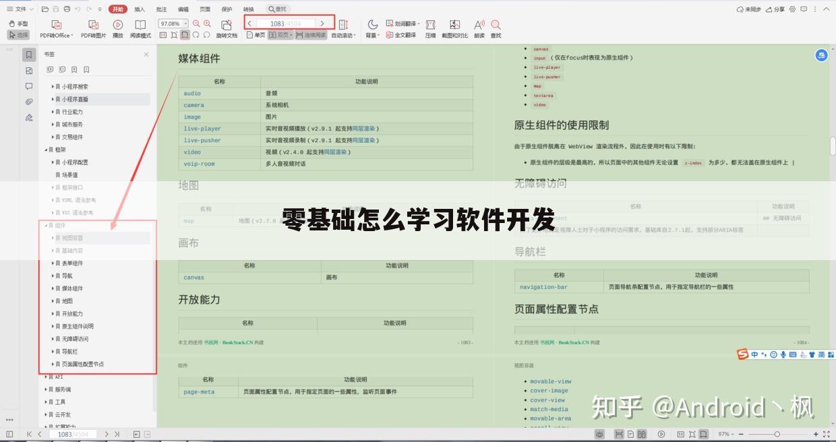This screenshot has width=836, height=442.
Task: Click the 播放 play icon
Action: pyautogui.click(x=117, y=24)
